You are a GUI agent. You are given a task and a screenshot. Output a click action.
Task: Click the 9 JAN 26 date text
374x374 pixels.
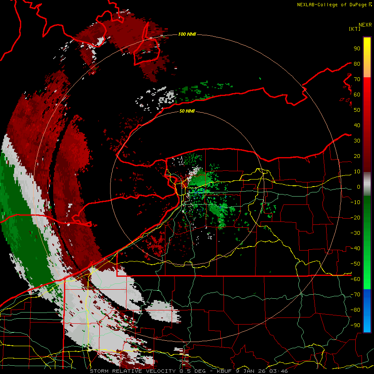click(x=251, y=371)
